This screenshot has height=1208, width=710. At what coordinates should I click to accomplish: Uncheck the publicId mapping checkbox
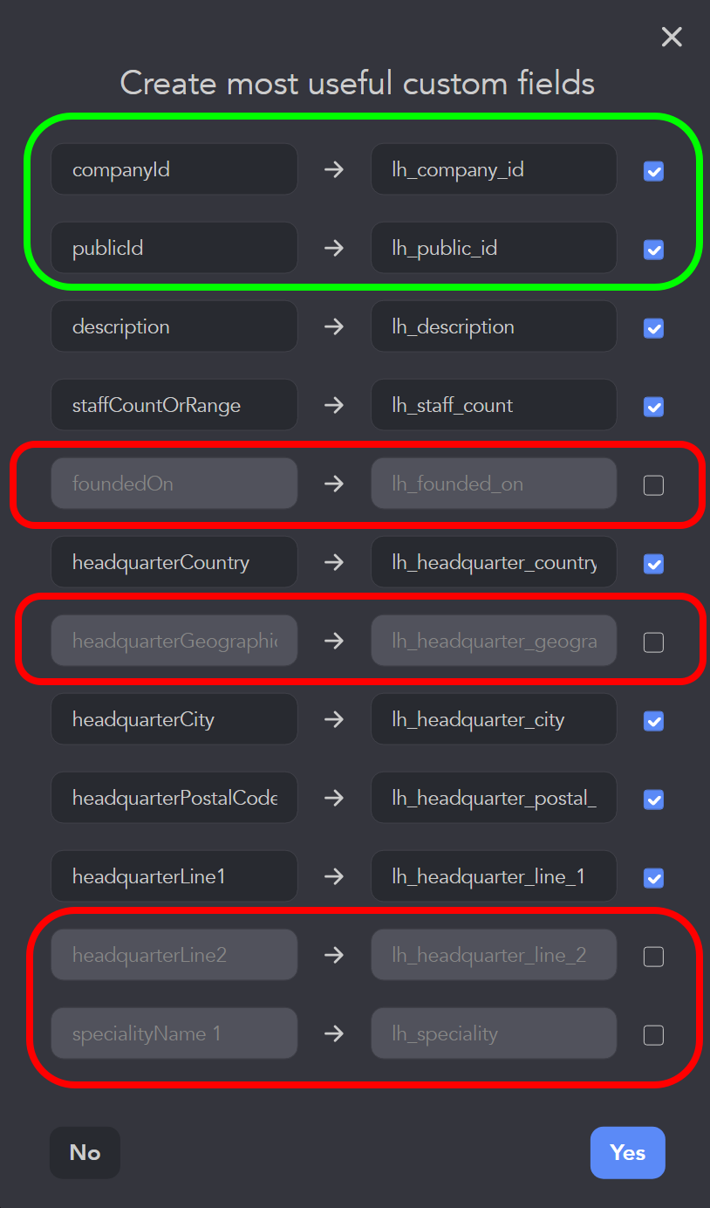[x=653, y=250]
